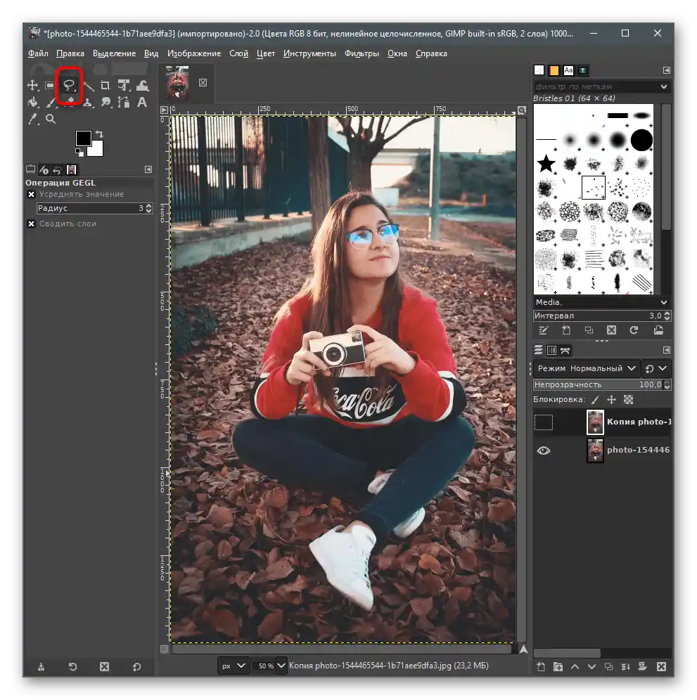
Task: Click Duplicate brush icon
Action: point(589,330)
